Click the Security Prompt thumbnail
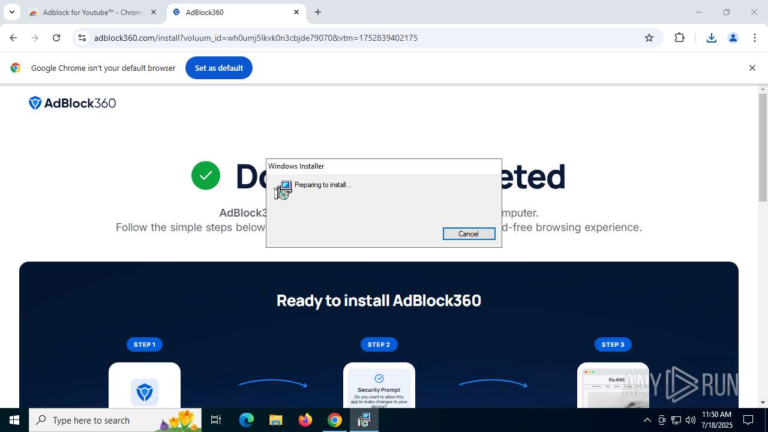 pos(379,385)
